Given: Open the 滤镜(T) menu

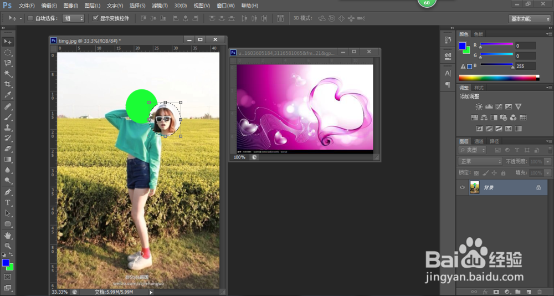Looking at the screenshot, I should tap(160, 6).
